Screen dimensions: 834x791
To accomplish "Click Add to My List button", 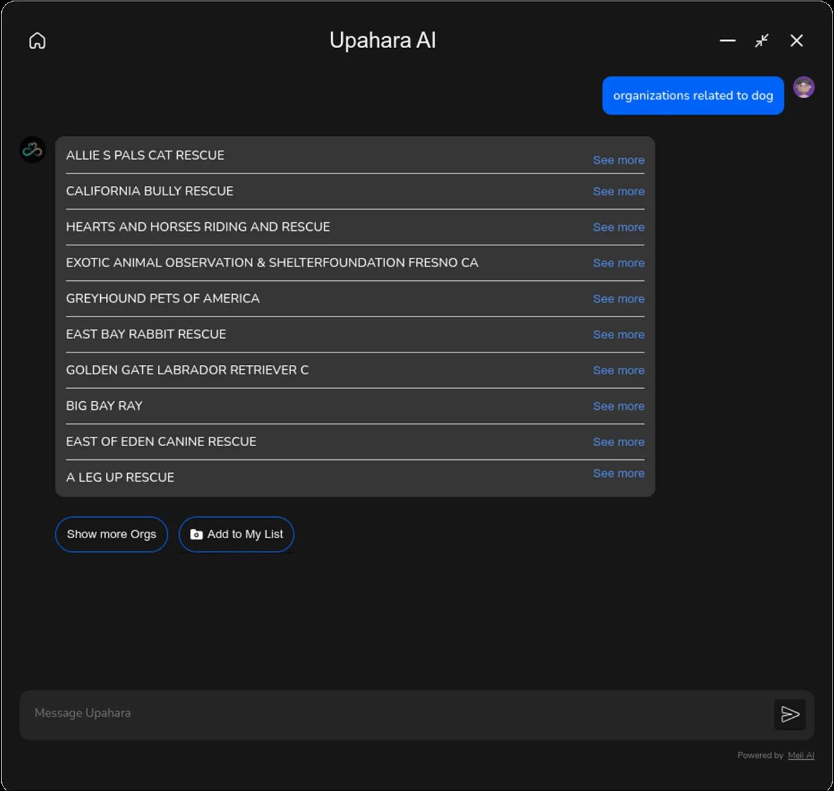I will click(x=237, y=534).
